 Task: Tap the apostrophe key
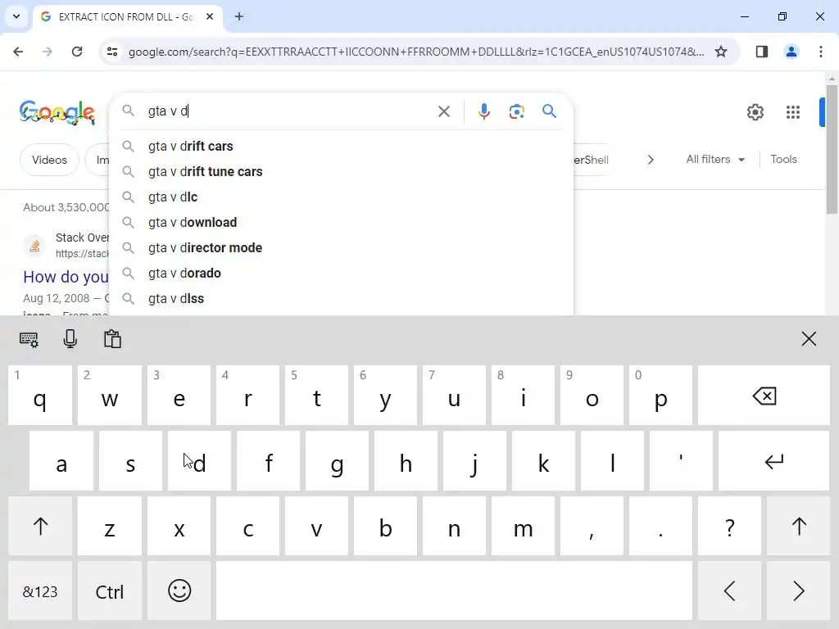pyautogui.click(x=681, y=460)
